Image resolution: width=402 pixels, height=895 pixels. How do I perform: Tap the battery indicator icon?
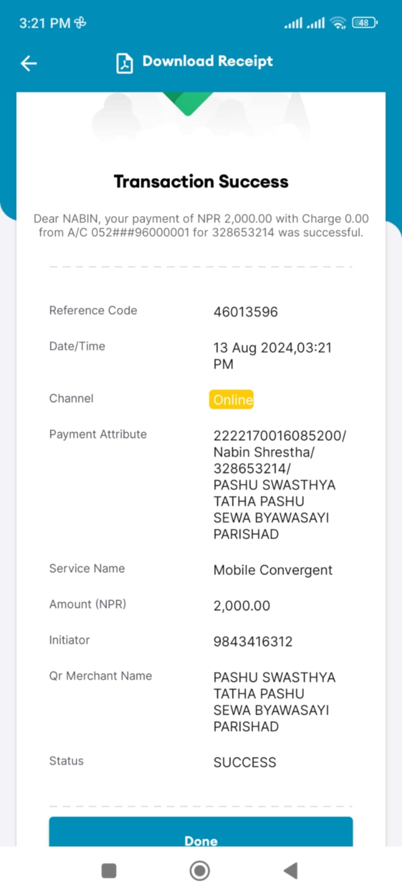(x=364, y=23)
